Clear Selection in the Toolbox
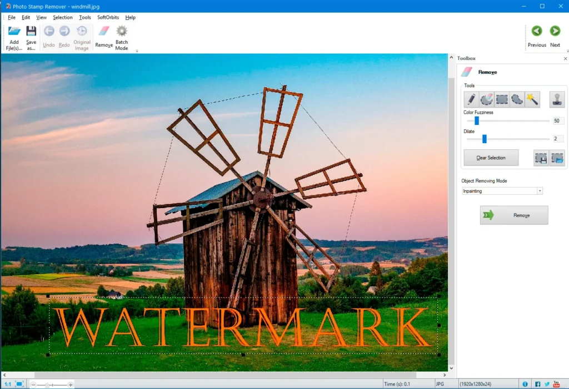 pos(491,158)
